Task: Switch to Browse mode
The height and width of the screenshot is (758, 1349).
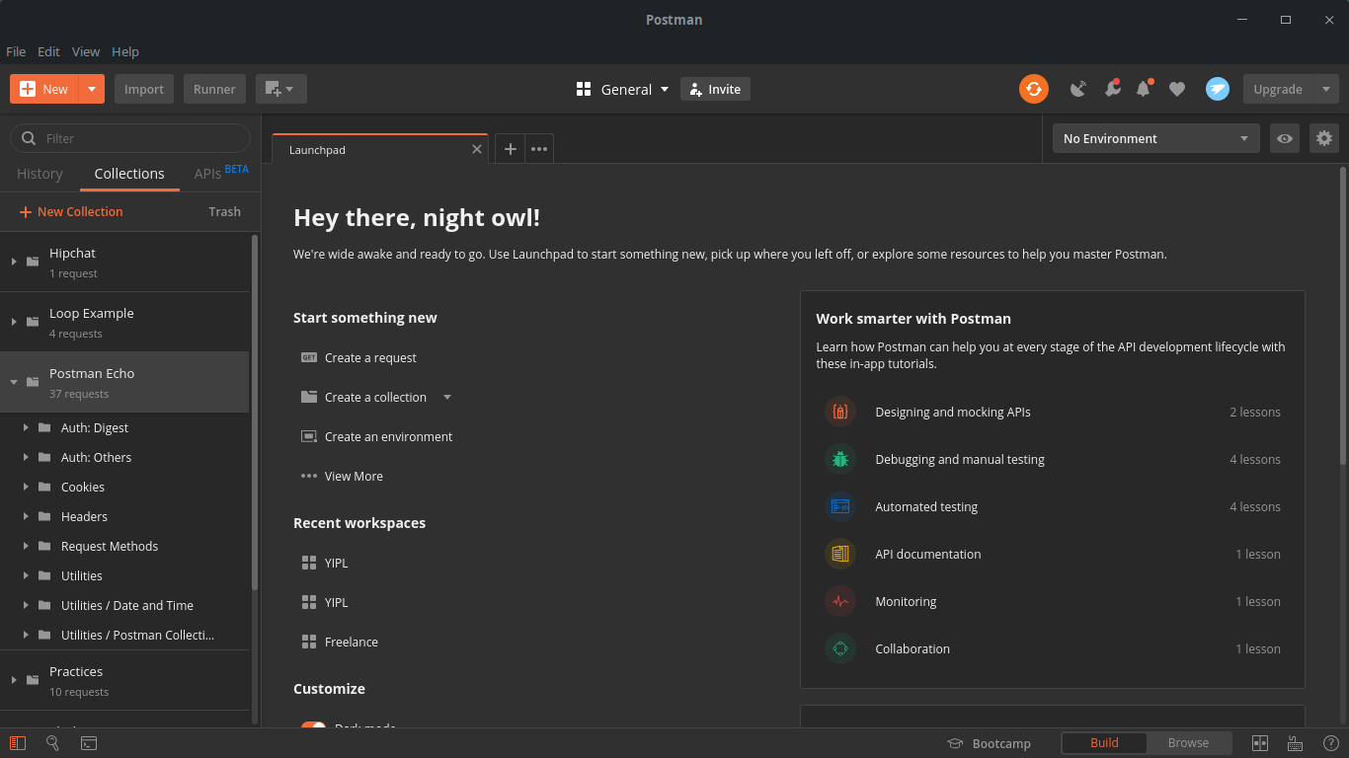Action: point(1188,743)
